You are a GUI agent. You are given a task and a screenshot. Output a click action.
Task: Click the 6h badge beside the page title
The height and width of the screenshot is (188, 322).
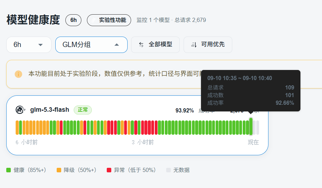(x=73, y=20)
